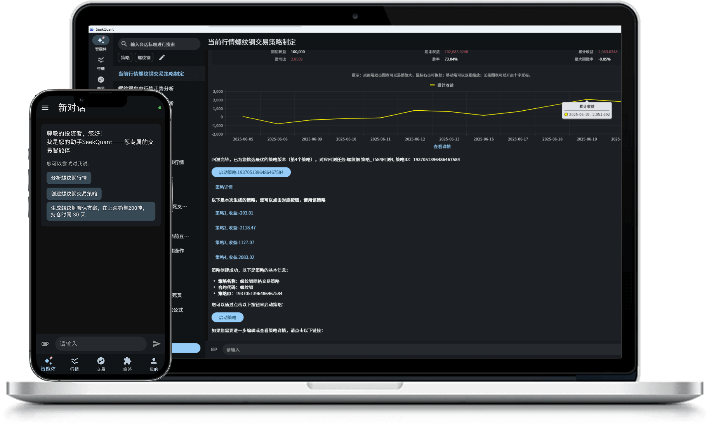Switch to 交易 tab on the phone

tap(101, 364)
